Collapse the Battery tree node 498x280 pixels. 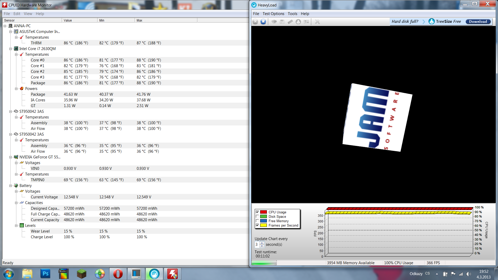11,186
